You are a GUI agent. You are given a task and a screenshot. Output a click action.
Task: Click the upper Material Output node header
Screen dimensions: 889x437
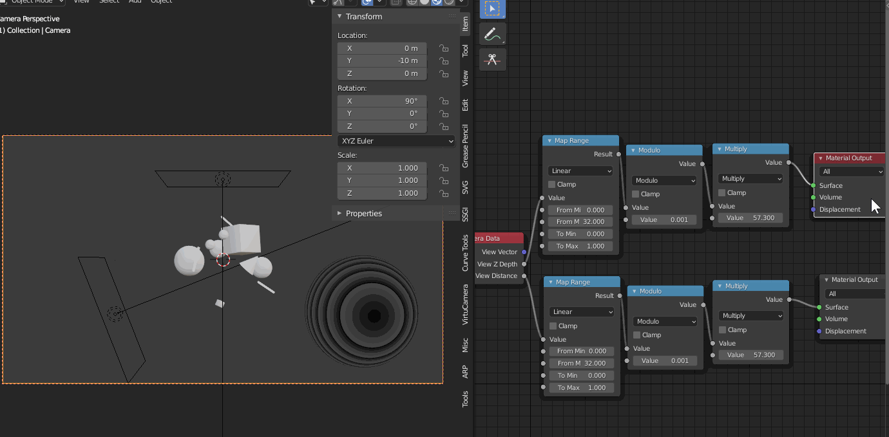848,158
